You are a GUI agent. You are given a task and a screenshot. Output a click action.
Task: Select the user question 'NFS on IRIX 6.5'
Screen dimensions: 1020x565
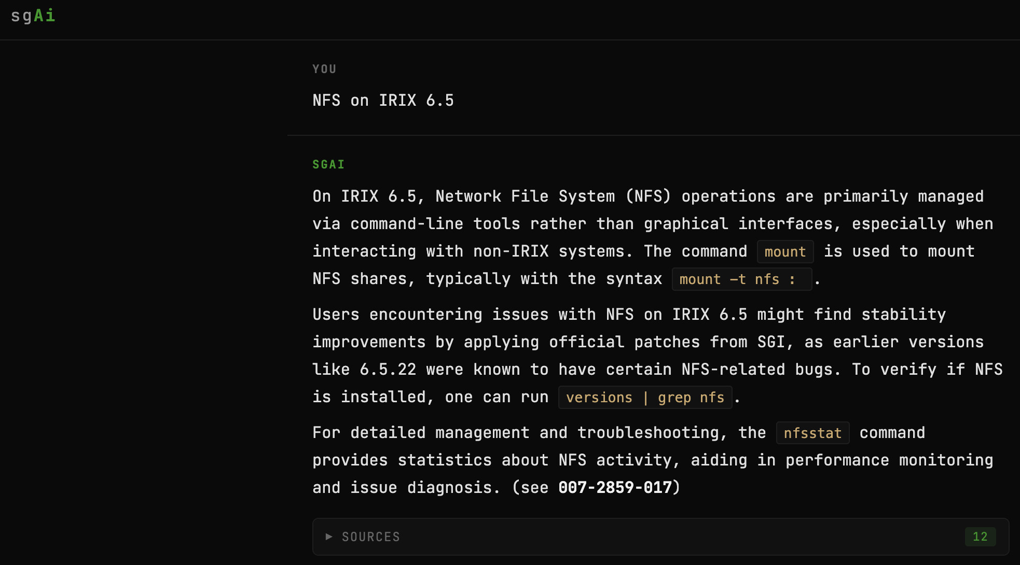[383, 100]
